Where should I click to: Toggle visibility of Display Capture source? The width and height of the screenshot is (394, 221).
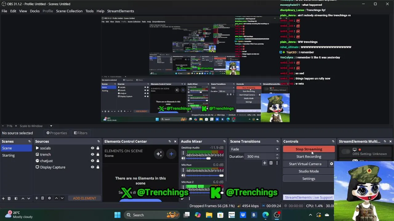point(92,167)
